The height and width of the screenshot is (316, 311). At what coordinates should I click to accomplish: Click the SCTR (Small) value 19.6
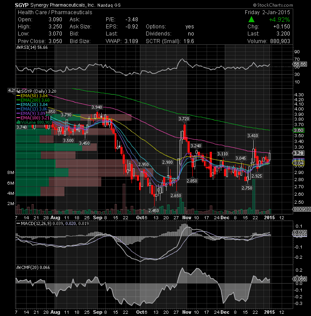pos(188,41)
